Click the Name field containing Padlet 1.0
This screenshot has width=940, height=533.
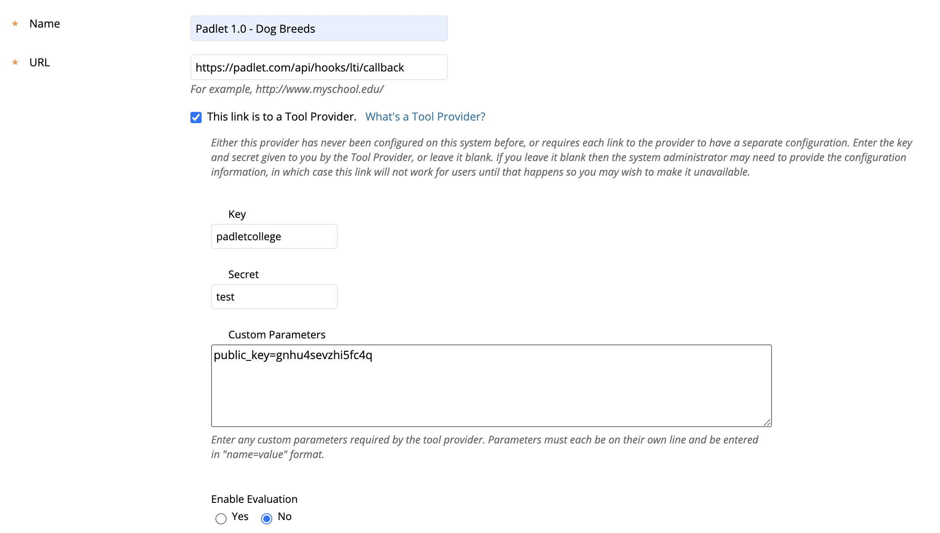(x=319, y=28)
